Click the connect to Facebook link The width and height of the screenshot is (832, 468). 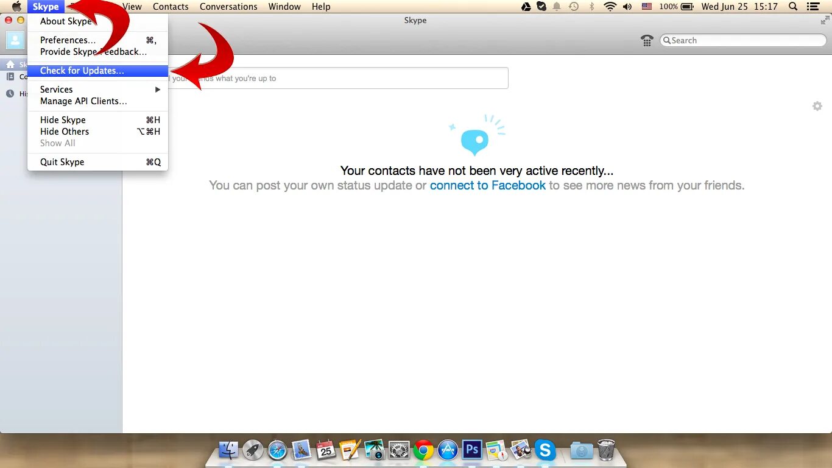tap(488, 185)
